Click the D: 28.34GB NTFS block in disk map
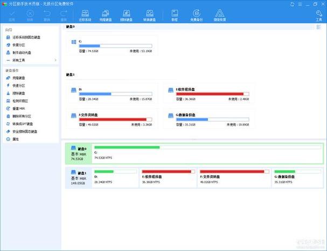Screen dimensions: 327x251 point(115,177)
